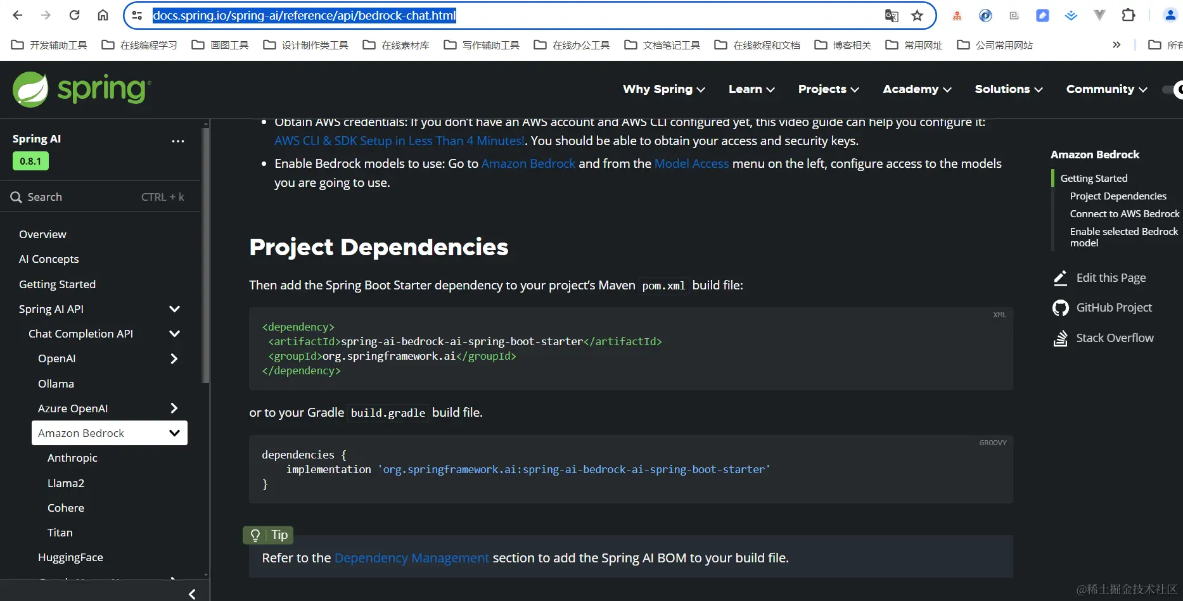Collapse the Spring AI API section chevron
This screenshot has width=1183, height=601.
(x=175, y=309)
